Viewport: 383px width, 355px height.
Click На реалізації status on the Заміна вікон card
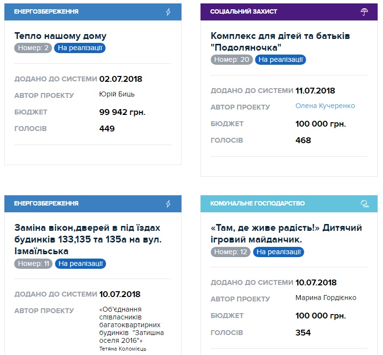pos(80,263)
